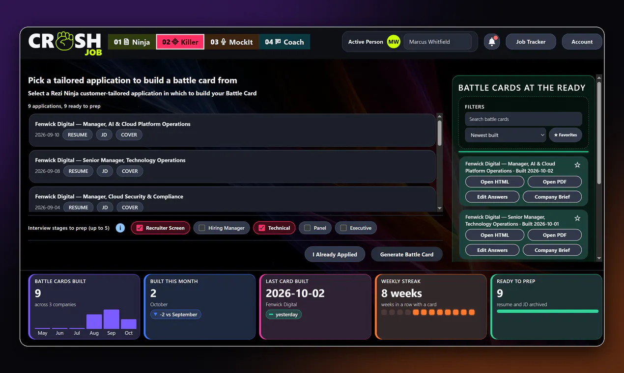
Task: Go to the 04 Coach tab
Action: (284, 42)
